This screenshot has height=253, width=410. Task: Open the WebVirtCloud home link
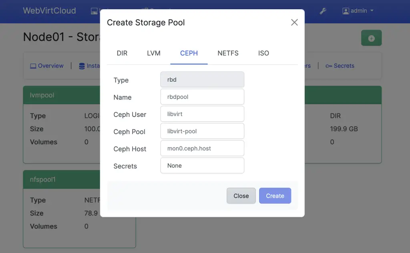pos(49,11)
